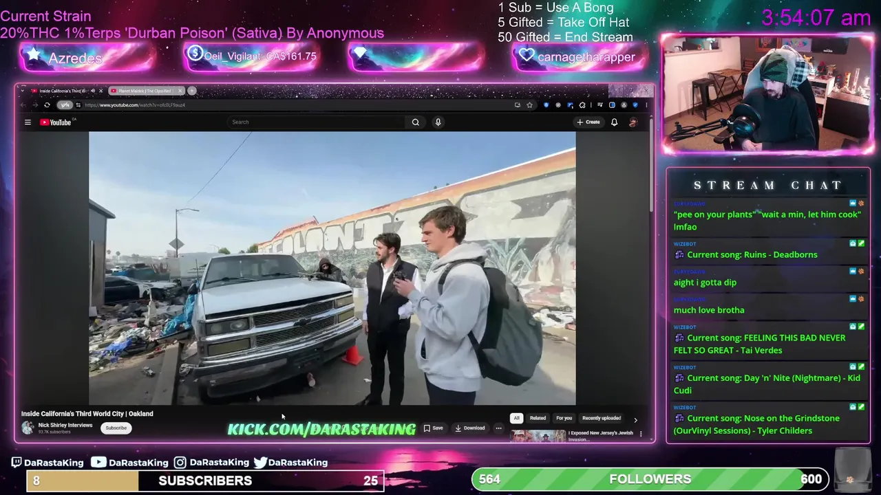Screen dimensions: 881x495
Task: Click the Instagram DaRastaKing social label
Action: tap(211, 463)
